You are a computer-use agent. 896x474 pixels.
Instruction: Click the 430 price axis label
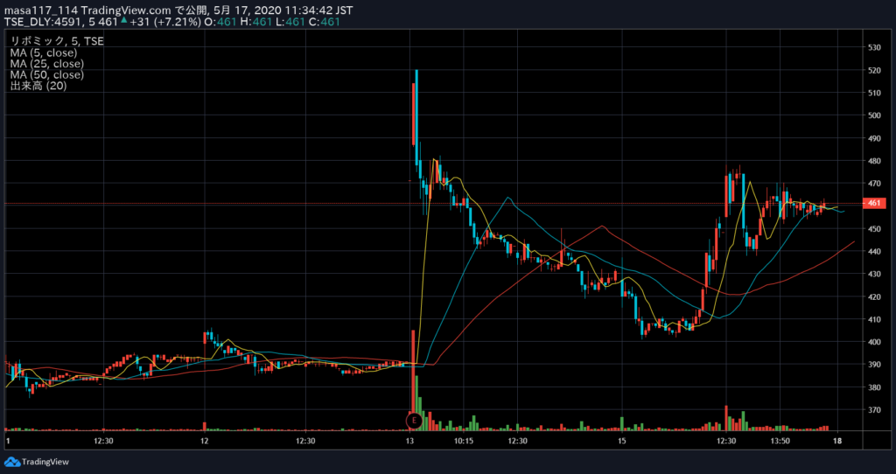(874, 274)
